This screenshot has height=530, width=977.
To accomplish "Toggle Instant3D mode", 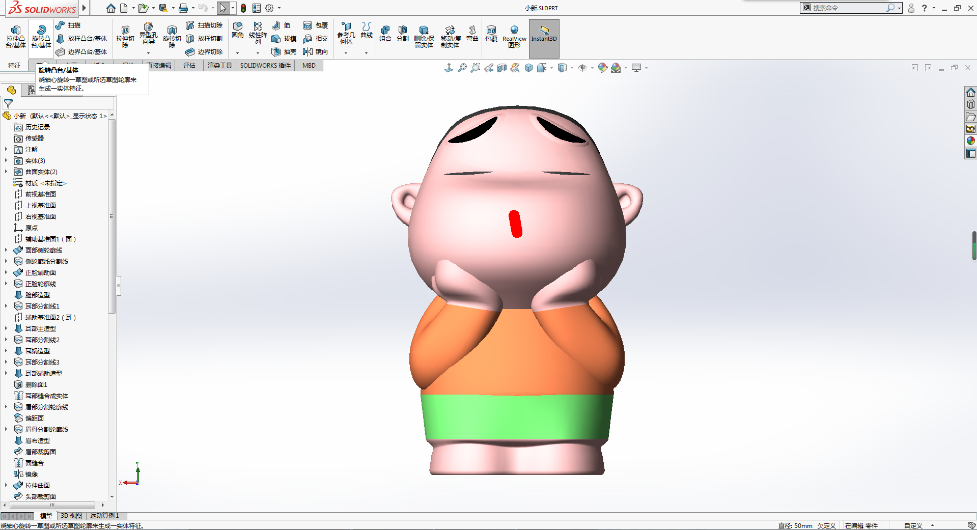I will point(544,38).
